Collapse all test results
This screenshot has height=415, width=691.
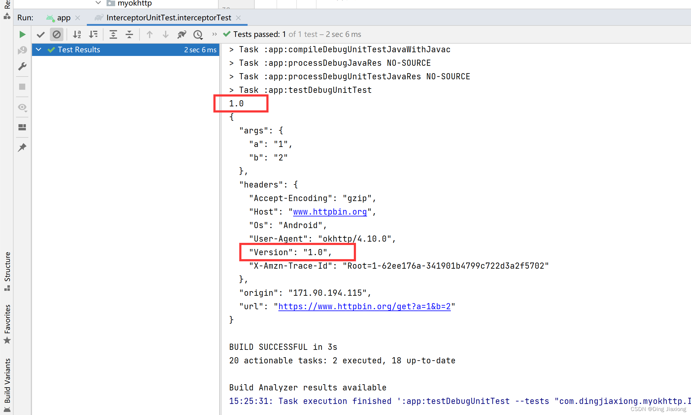pos(129,34)
